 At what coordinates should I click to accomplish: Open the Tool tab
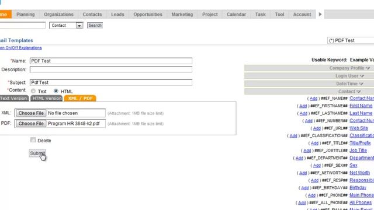279,14
